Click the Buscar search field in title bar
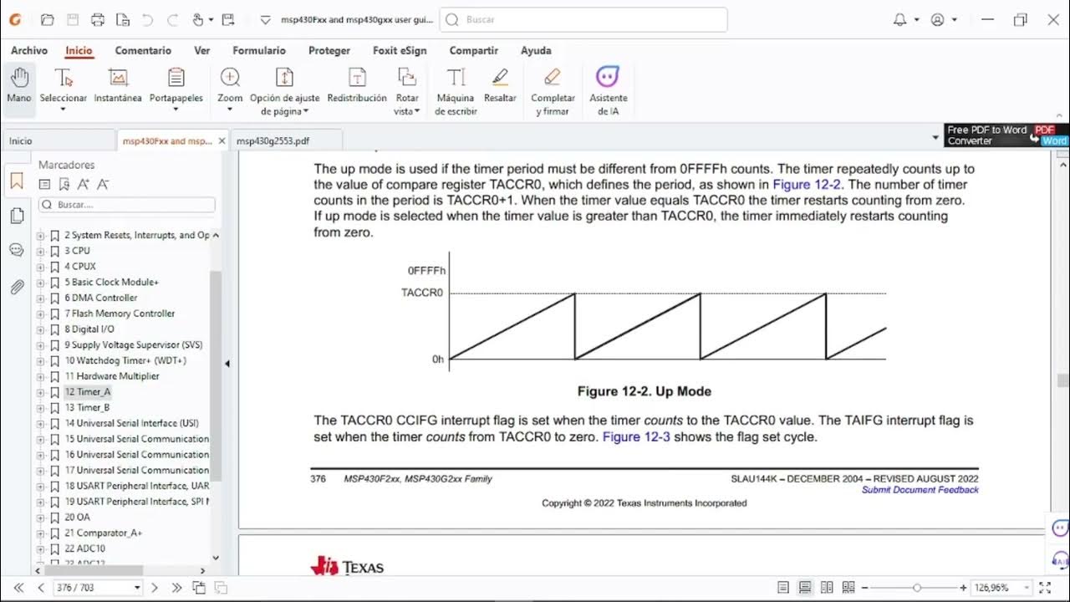Screen dimensions: 1070x602 [x=583, y=19]
